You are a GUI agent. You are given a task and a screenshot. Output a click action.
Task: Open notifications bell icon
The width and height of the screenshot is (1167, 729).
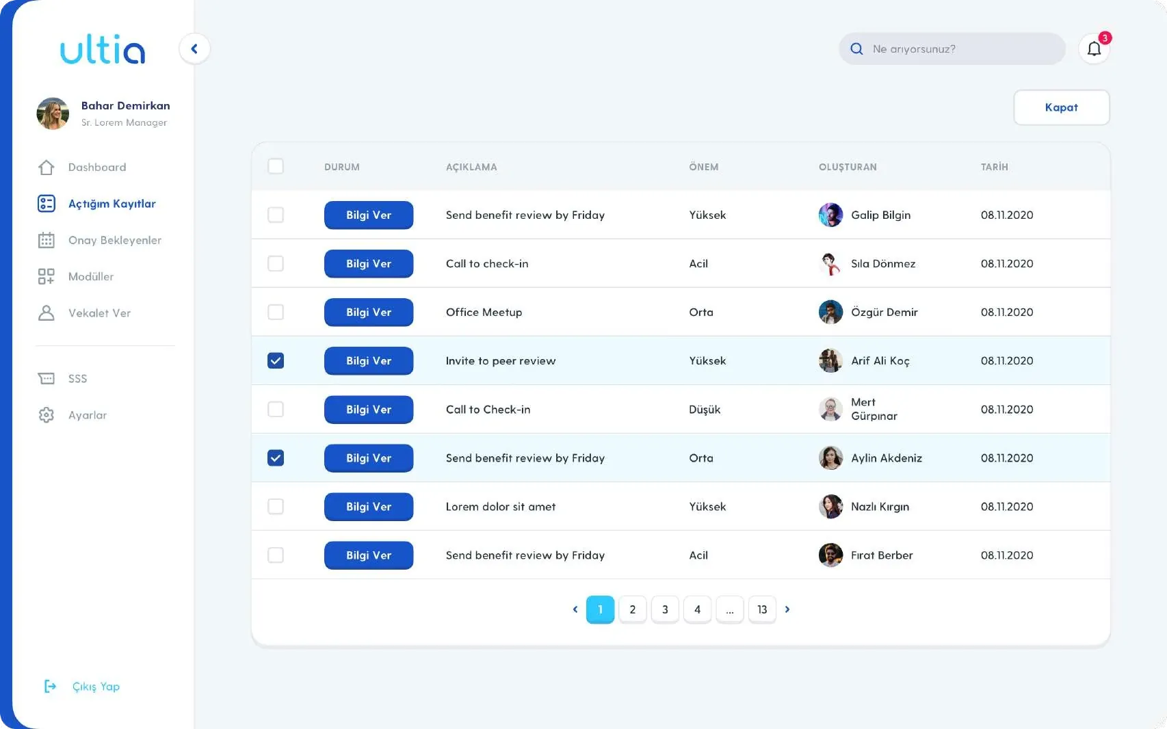(1094, 49)
